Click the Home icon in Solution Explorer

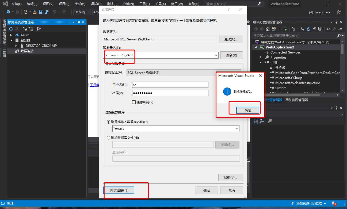(x=268, y=29)
